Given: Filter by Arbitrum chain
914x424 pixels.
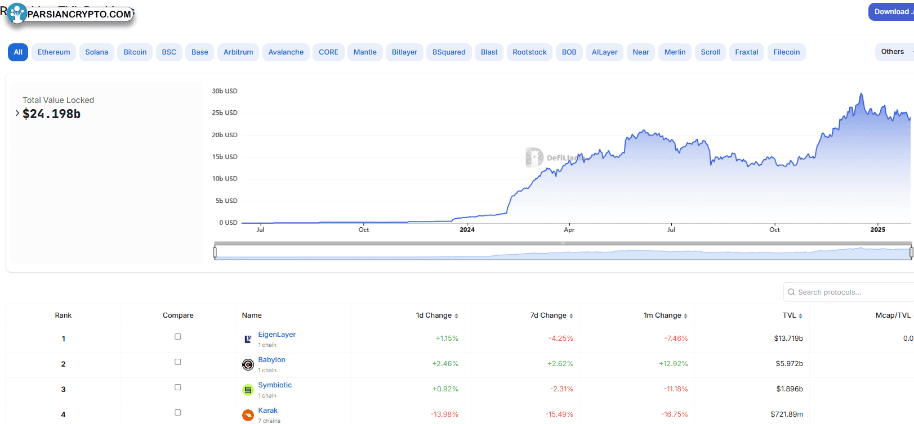Looking at the screenshot, I should (238, 52).
